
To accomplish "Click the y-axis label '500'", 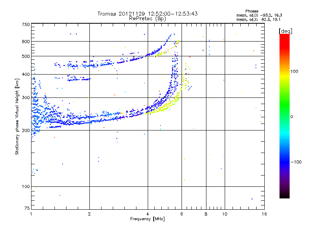I will point(26,56).
